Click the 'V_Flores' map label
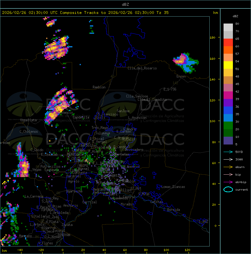This screenshot has height=254, width=251. pos(46,243)
